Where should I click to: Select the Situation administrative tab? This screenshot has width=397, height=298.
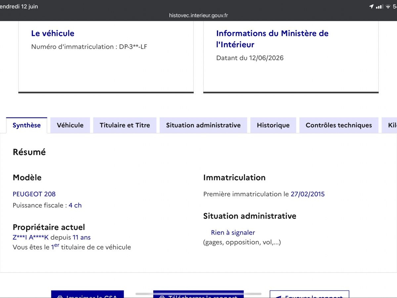tap(203, 125)
